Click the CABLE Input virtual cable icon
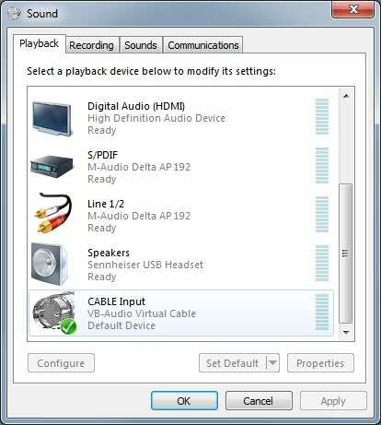The image size is (381, 425). (x=53, y=311)
